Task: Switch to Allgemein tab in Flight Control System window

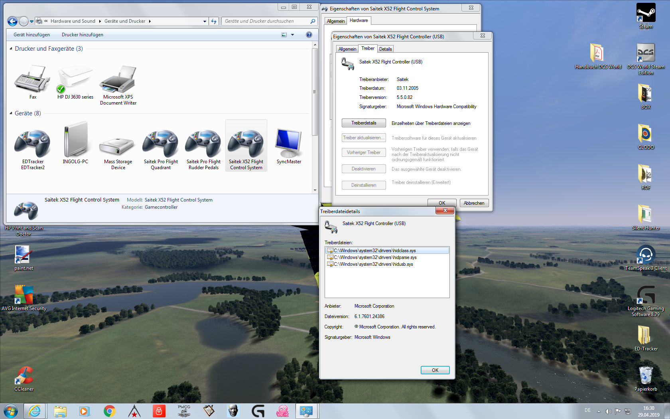Action: 336,21
